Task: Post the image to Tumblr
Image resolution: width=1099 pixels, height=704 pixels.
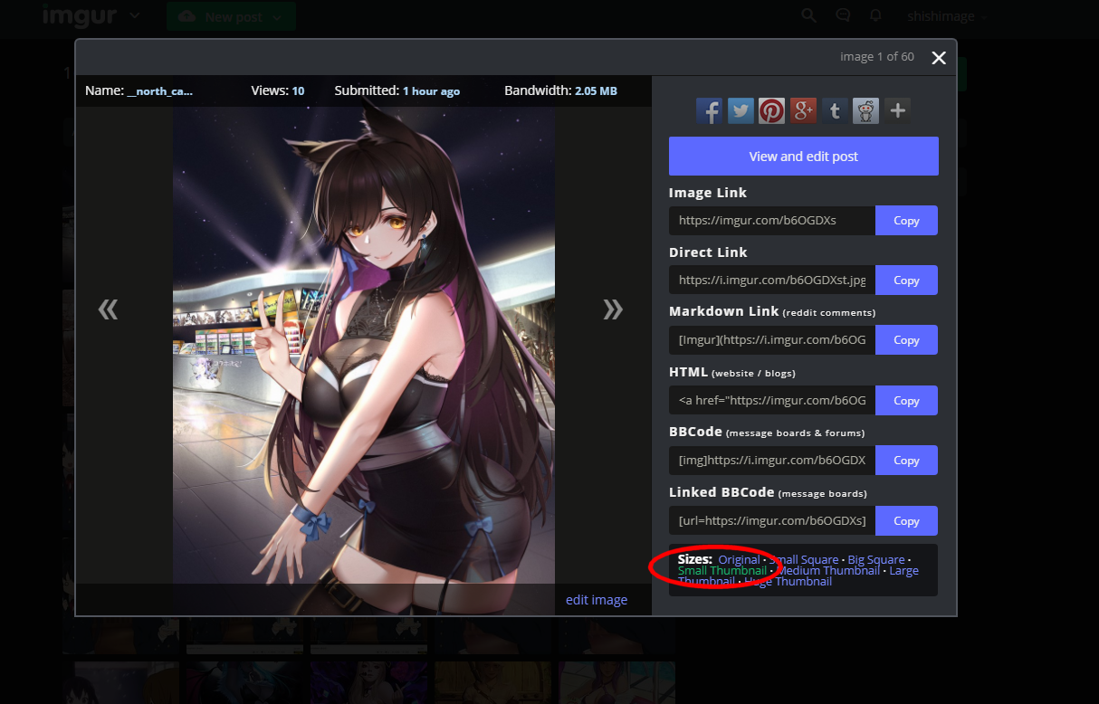Action: point(834,110)
